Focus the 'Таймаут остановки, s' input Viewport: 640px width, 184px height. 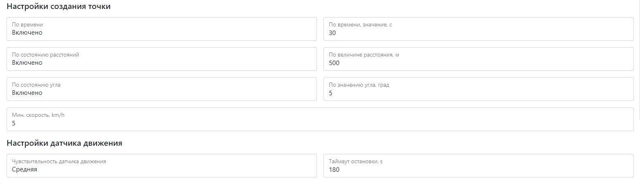click(x=478, y=166)
